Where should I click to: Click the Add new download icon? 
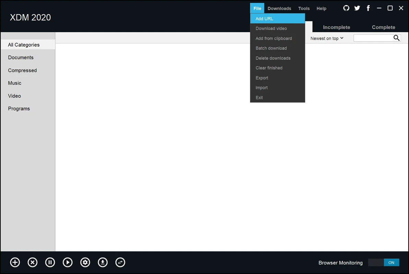tap(15, 262)
